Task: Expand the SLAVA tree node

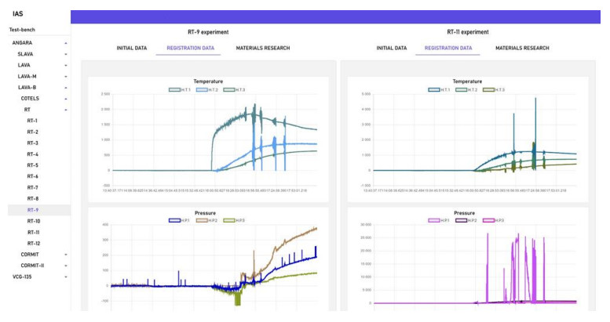Action: click(x=65, y=54)
